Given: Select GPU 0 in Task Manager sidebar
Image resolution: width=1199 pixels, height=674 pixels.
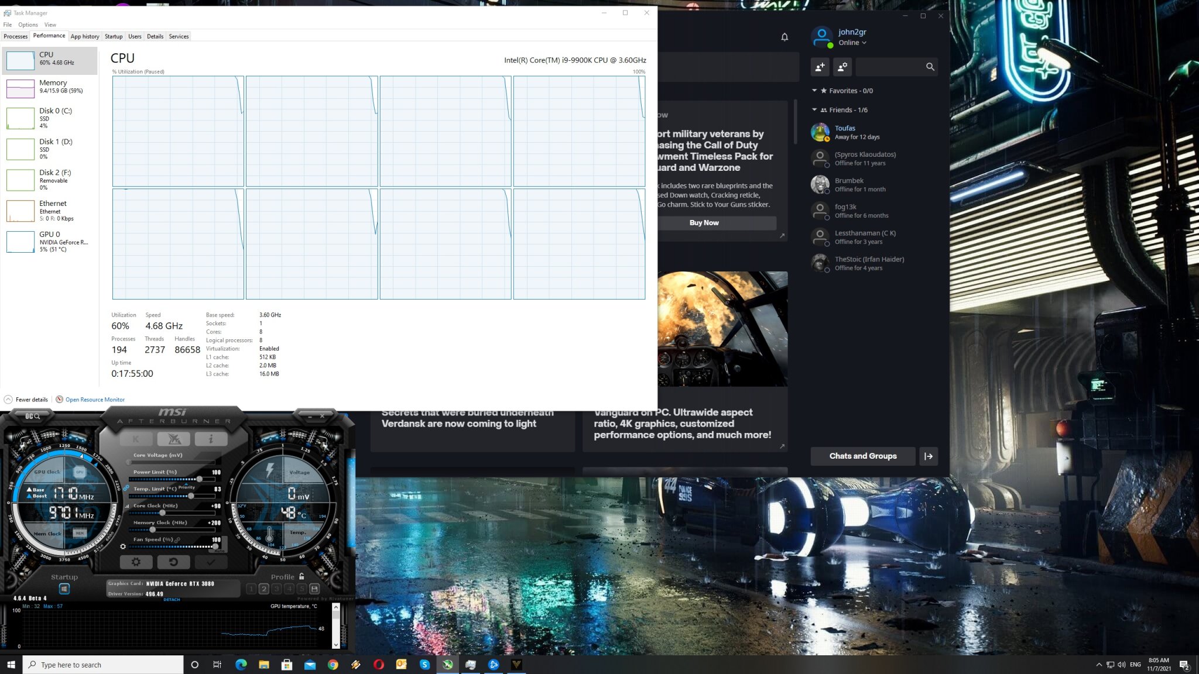Looking at the screenshot, I should tap(49, 242).
